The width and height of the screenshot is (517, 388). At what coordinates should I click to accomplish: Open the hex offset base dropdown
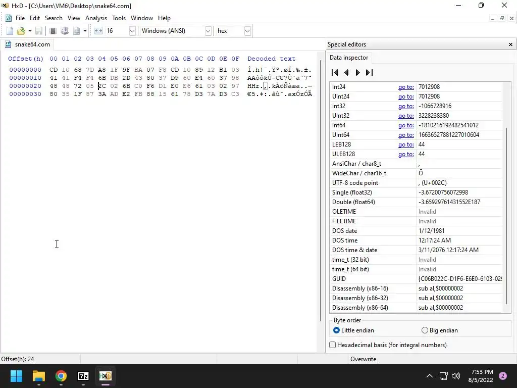coord(247,31)
